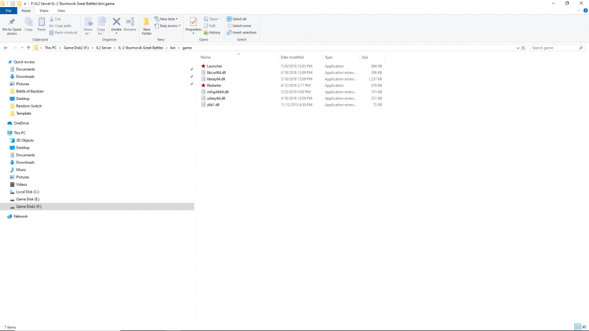589x331 pixels.
Task: Open Local Disk (C:) in sidebar
Action: coord(28,192)
